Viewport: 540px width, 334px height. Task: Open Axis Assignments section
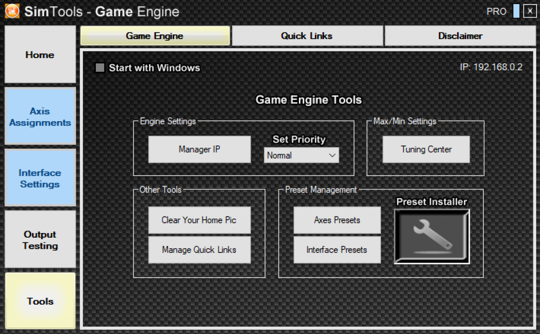pos(40,116)
